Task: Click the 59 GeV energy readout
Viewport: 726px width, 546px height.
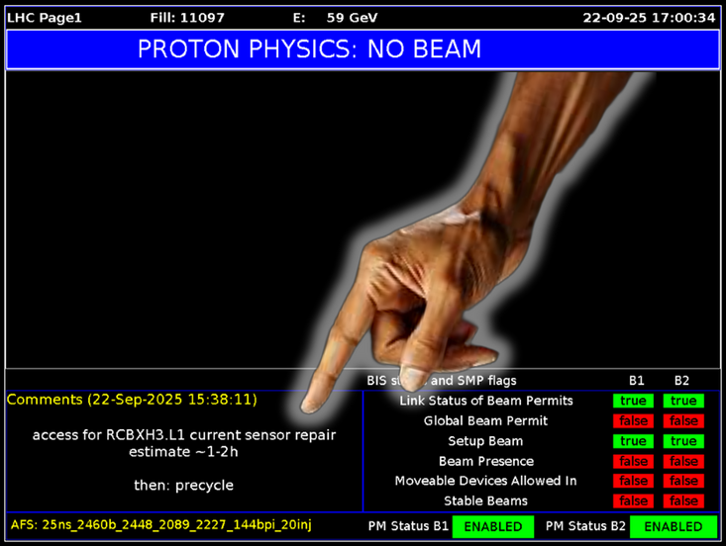Action: pos(352,18)
